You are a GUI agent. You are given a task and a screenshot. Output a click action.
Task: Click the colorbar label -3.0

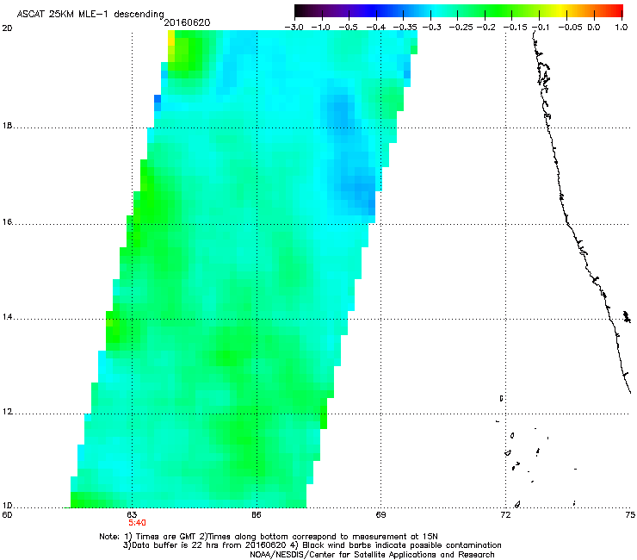click(294, 28)
